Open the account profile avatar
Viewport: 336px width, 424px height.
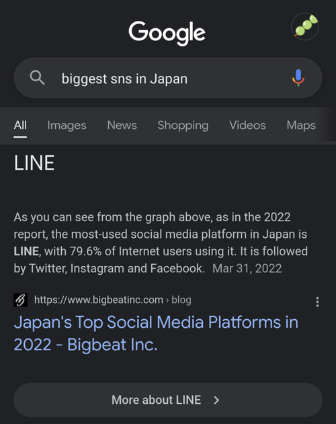tap(305, 27)
